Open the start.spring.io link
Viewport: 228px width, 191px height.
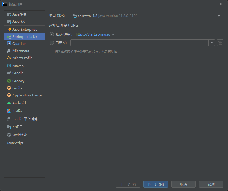93,34
